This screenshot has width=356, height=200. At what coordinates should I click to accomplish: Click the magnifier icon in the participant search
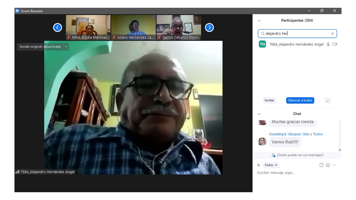click(263, 34)
